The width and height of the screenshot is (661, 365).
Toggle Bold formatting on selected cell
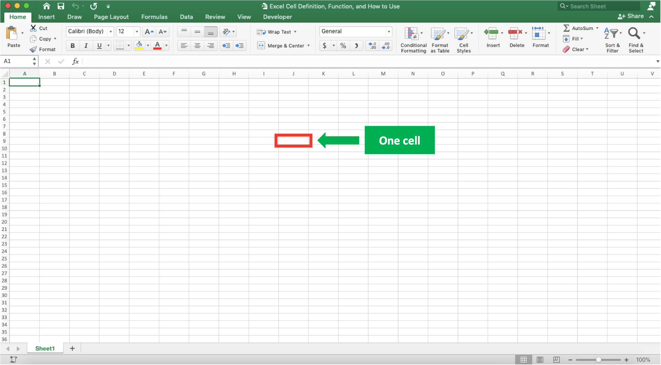pos(72,46)
